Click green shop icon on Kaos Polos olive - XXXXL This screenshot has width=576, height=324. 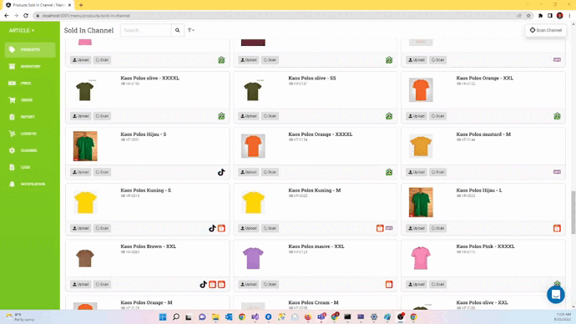coord(221,116)
